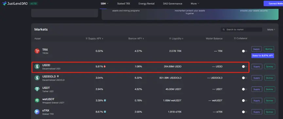Click Supply button for USDD
The image size is (283, 119).
pos(256,67)
